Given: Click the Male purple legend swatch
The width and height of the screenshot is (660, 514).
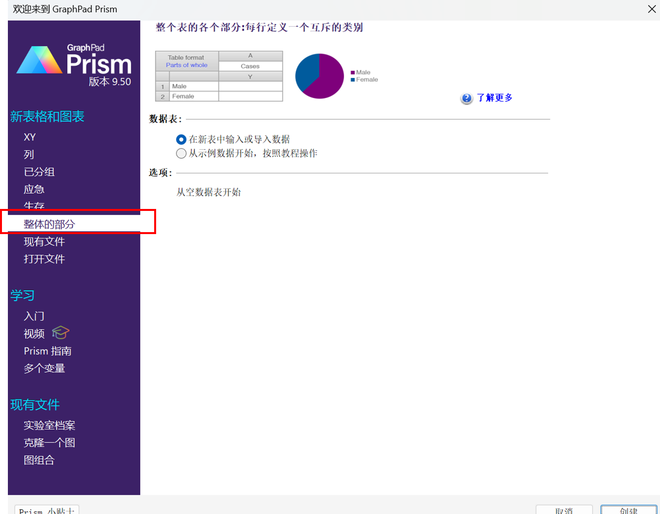Looking at the screenshot, I should coord(353,72).
